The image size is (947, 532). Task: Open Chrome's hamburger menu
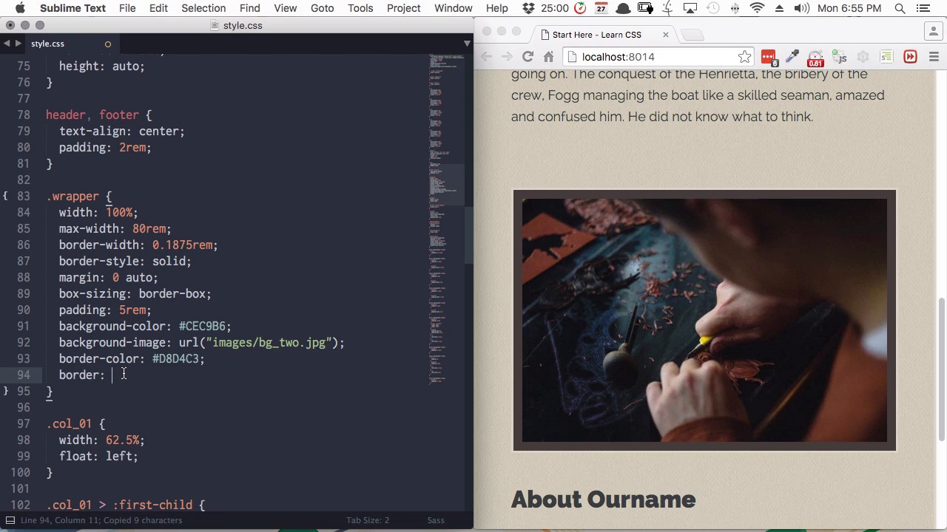[934, 57]
